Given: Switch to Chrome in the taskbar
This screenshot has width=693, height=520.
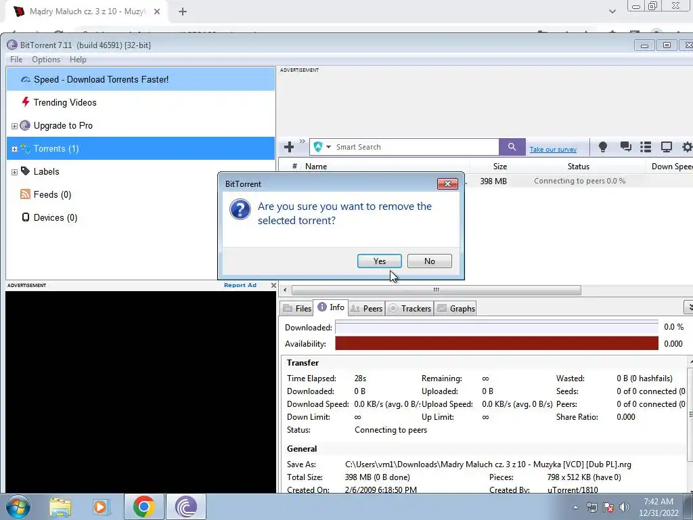Looking at the screenshot, I should pyautogui.click(x=143, y=506).
